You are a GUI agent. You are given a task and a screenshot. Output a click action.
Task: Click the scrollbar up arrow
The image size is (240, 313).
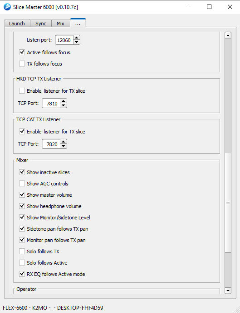[x=228, y=35]
